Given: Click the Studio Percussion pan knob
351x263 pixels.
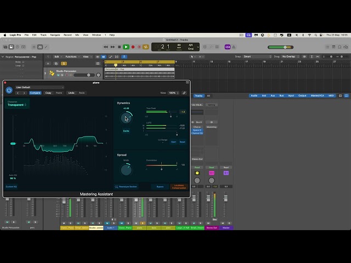Looking at the screenshot, I should (x=98, y=75).
